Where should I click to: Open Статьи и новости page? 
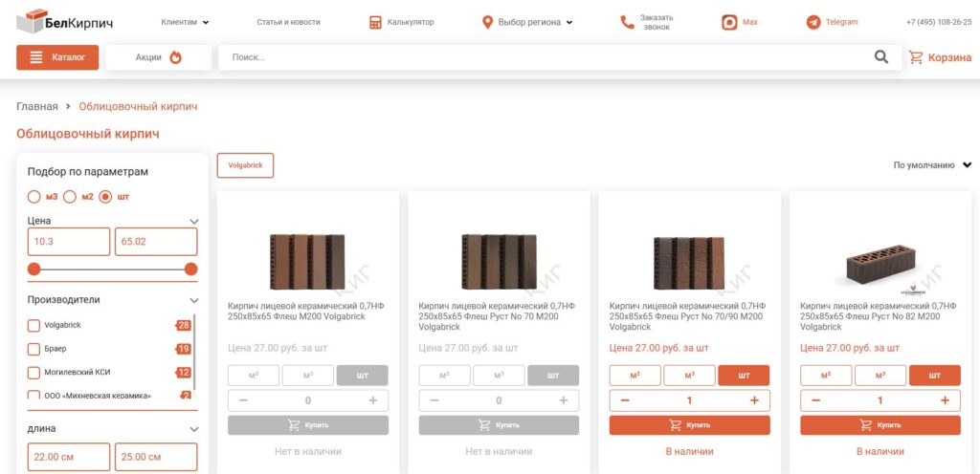pyautogui.click(x=288, y=22)
